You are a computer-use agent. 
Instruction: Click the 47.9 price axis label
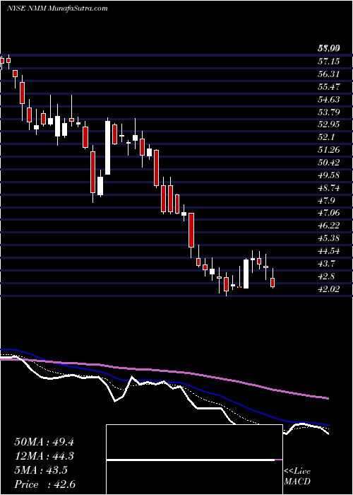(326, 201)
